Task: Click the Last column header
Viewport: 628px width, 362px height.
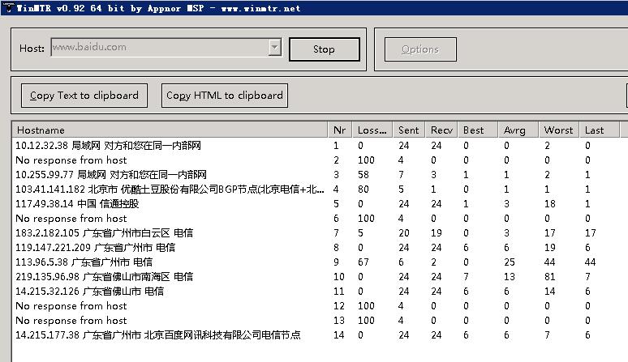Action: coord(599,130)
